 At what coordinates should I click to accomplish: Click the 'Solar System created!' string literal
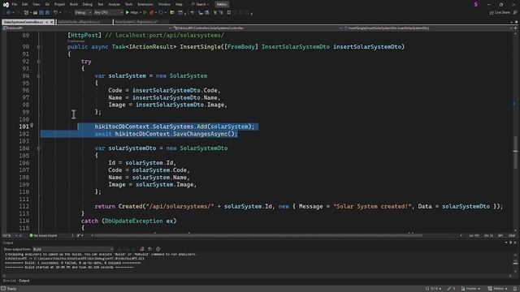click(x=372, y=206)
